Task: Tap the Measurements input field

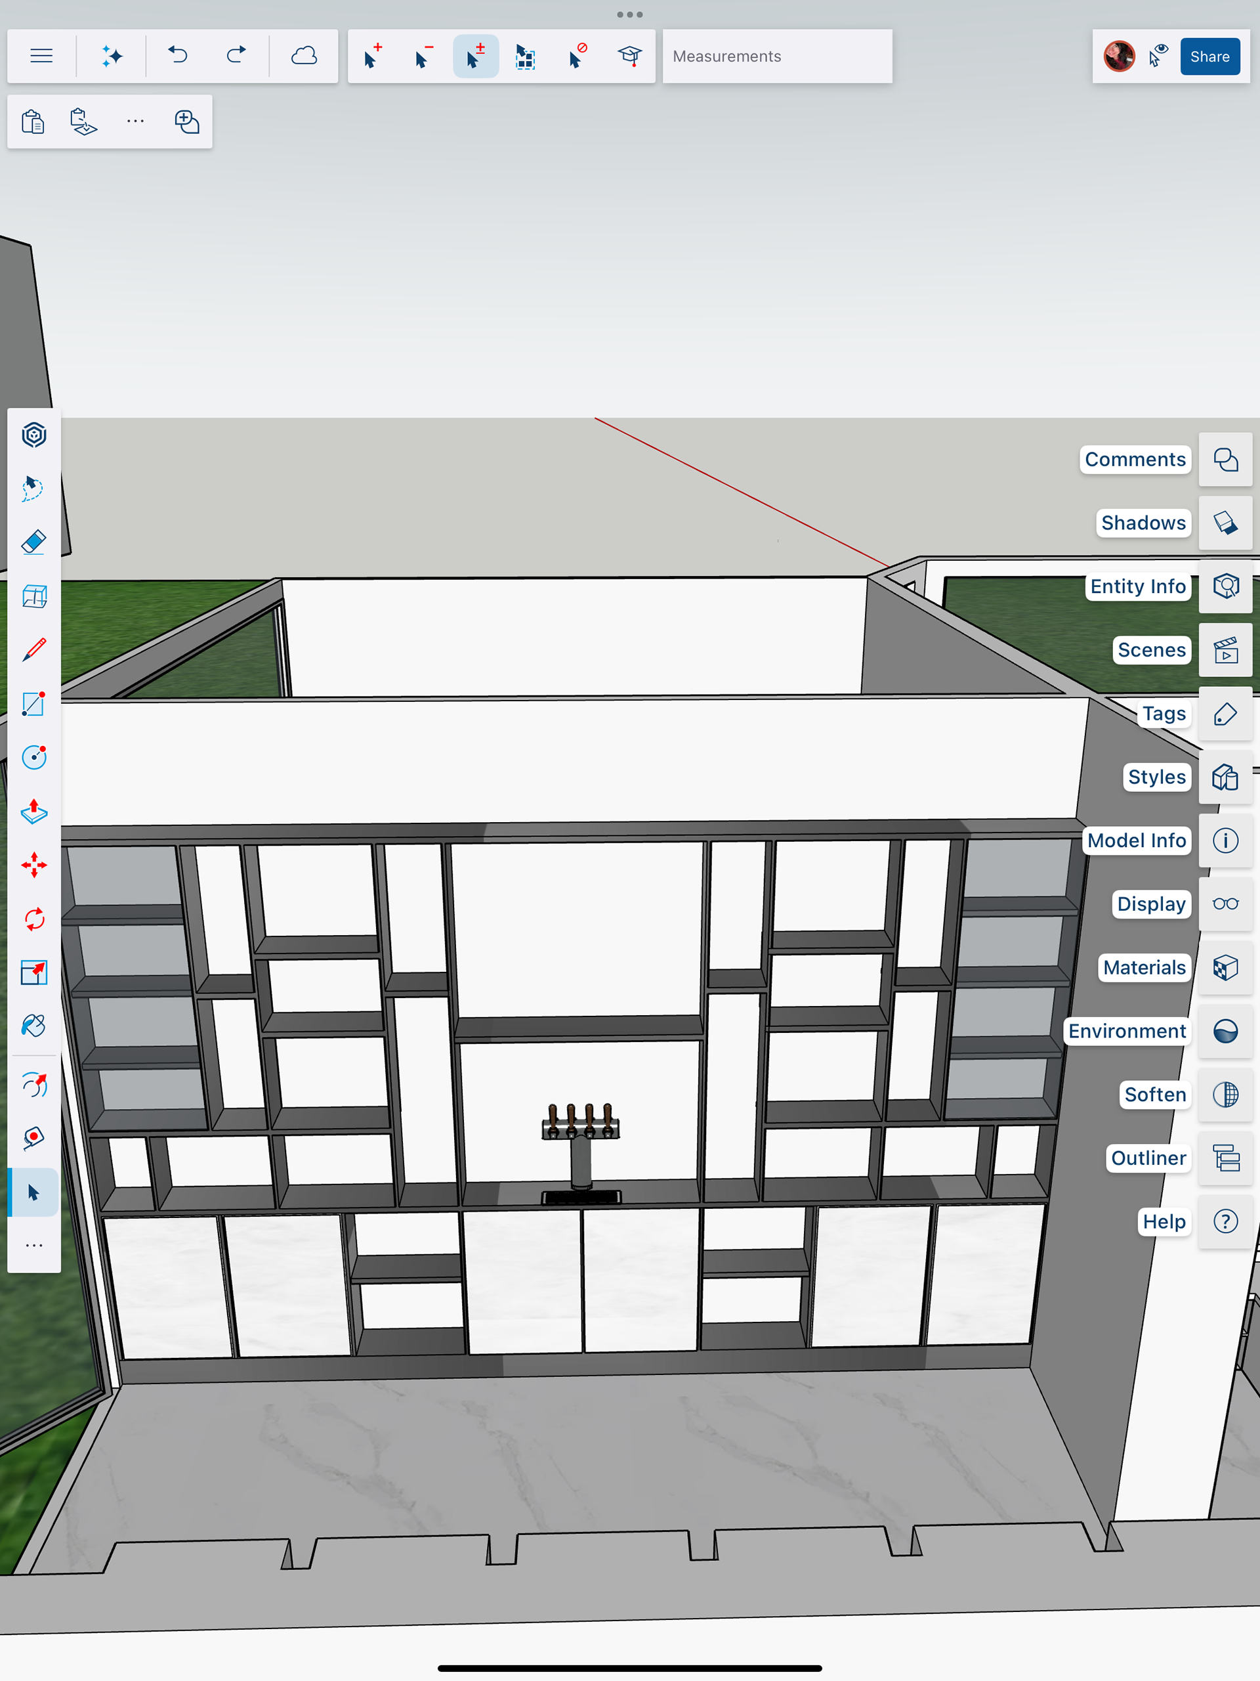Action: pos(776,56)
